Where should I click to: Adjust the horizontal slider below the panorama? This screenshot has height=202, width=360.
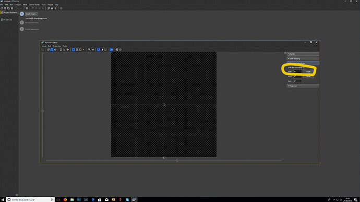click(177, 161)
